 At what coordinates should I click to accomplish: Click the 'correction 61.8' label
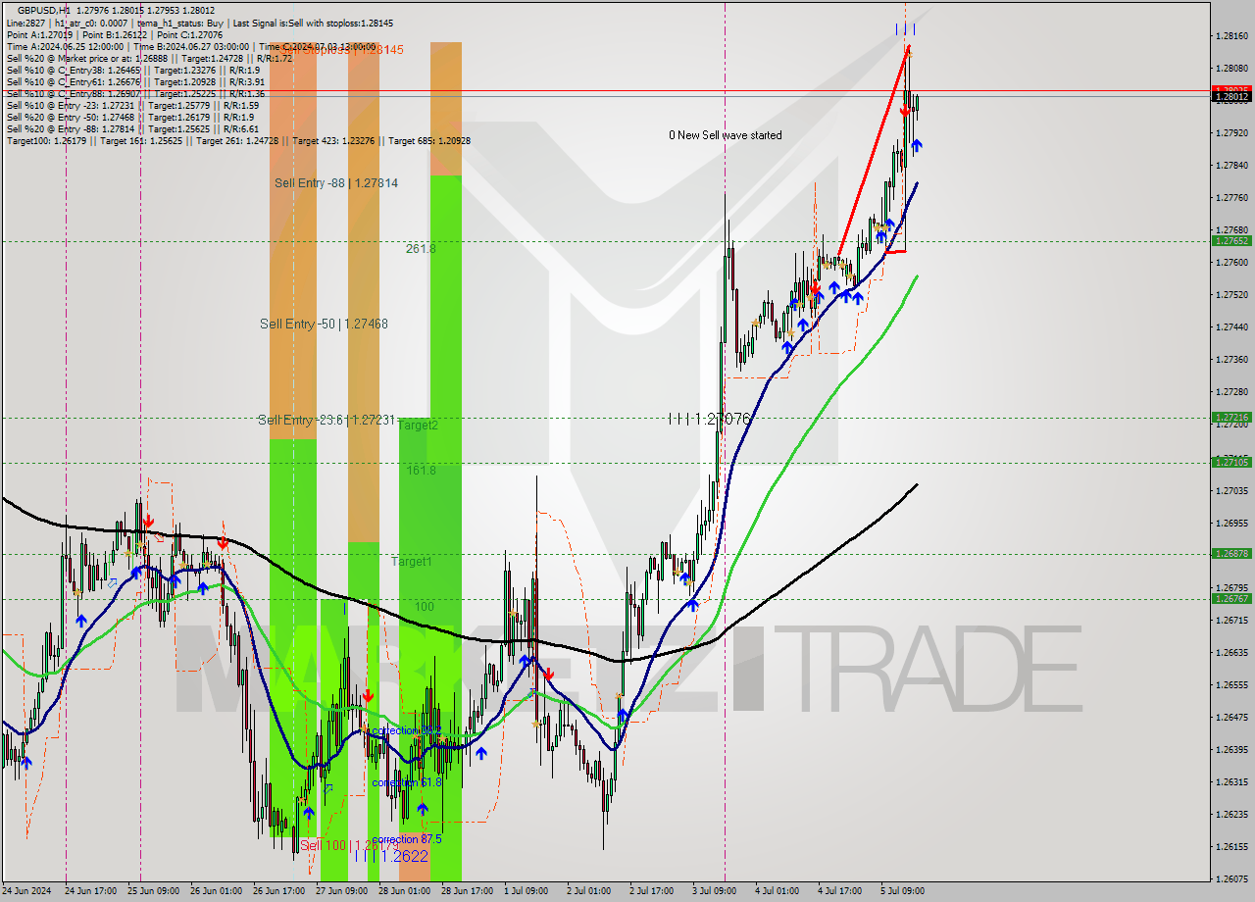pyautogui.click(x=406, y=782)
